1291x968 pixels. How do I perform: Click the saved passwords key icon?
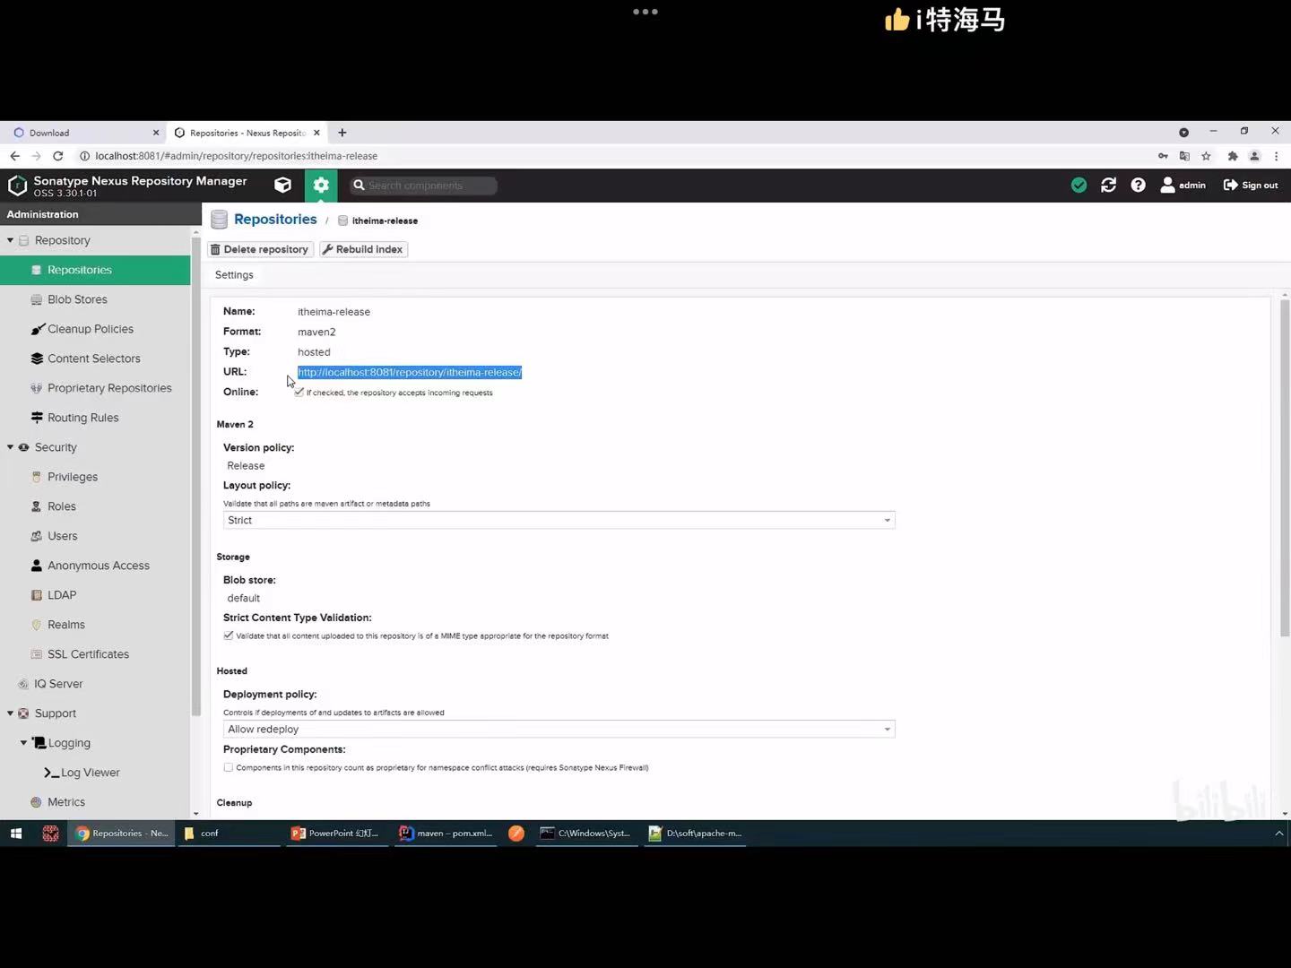coord(1163,156)
